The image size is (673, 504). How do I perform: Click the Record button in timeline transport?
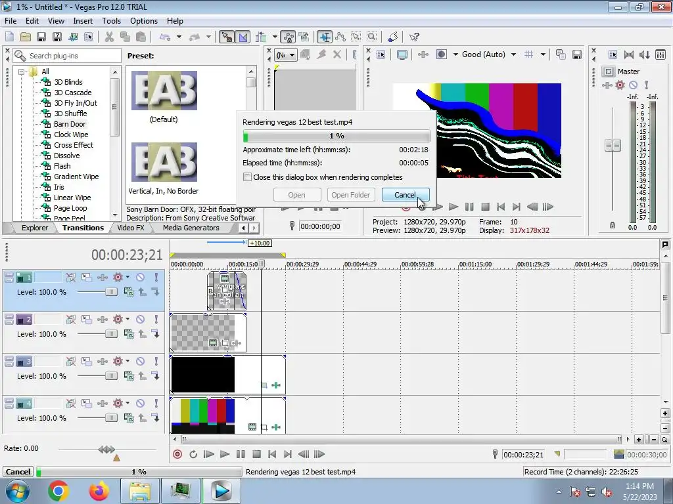[177, 454]
